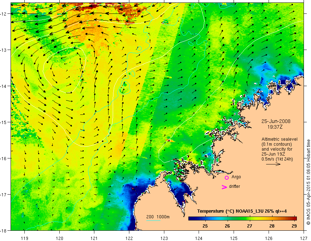
Task: Click longitude axis label '126'
Action: tap(269, 238)
